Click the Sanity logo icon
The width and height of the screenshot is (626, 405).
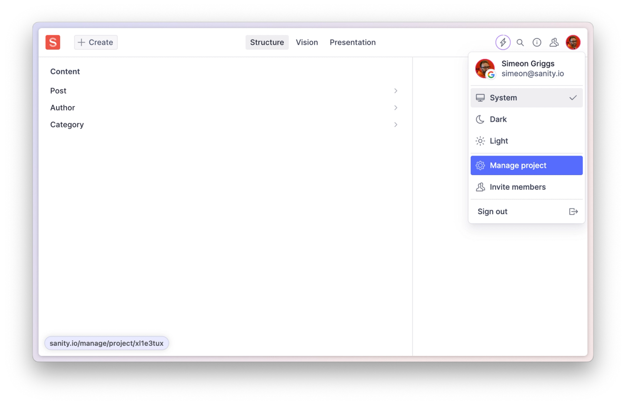pos(53,42)
